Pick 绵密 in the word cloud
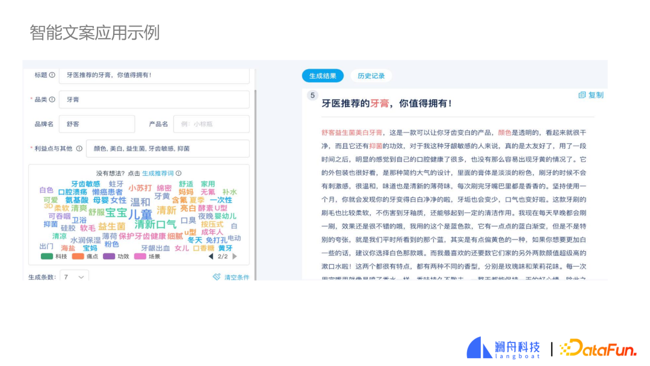The image size is (650, 366). [164, 188]
